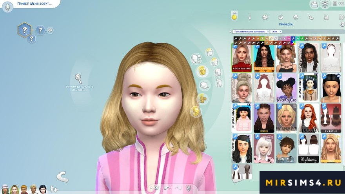Add a new Sim to household

(54, 189)
